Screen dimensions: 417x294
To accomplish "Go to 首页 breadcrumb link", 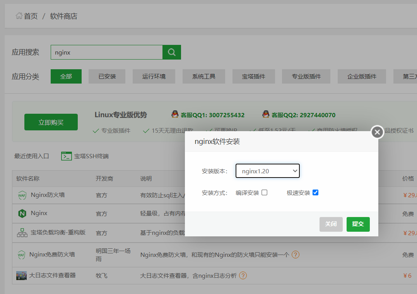I will coord(31,16).
